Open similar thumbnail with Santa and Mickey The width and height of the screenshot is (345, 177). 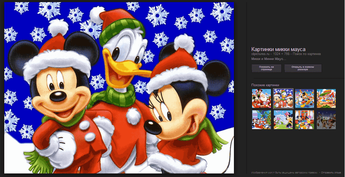point(261,99)
